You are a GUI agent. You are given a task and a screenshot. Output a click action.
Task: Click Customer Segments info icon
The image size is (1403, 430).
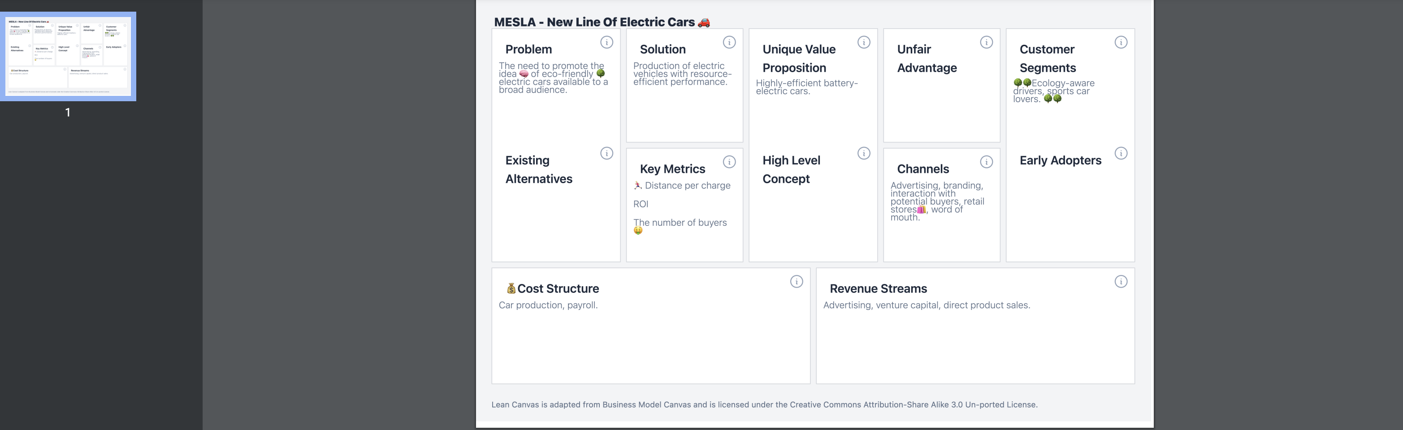pos(1120,43)
